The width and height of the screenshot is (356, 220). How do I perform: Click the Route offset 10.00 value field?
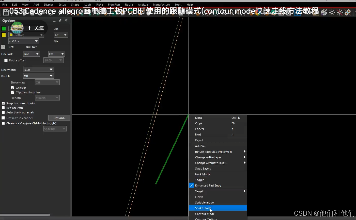coord(53,60)
